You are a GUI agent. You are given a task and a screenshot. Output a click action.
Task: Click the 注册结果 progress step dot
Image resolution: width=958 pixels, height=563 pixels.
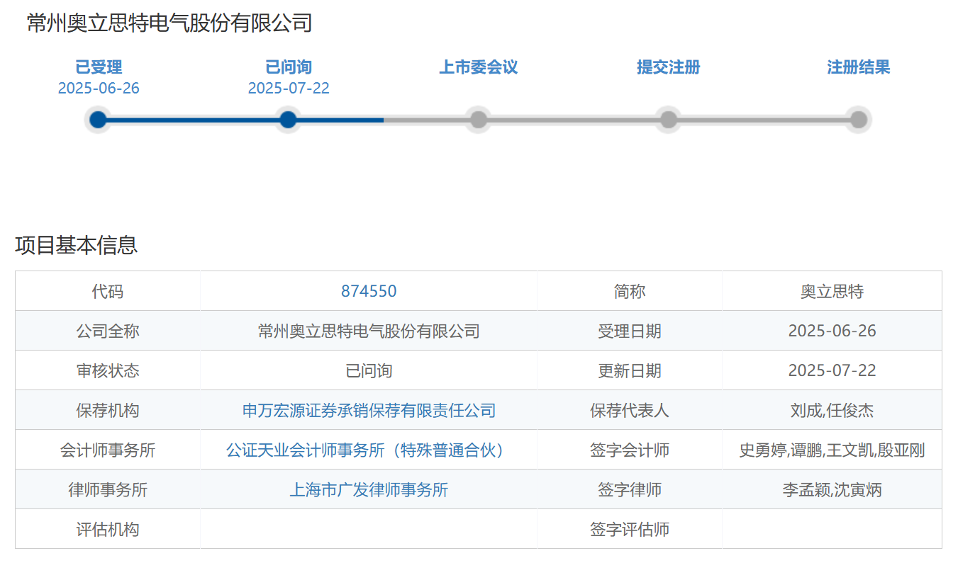(859, 120)
